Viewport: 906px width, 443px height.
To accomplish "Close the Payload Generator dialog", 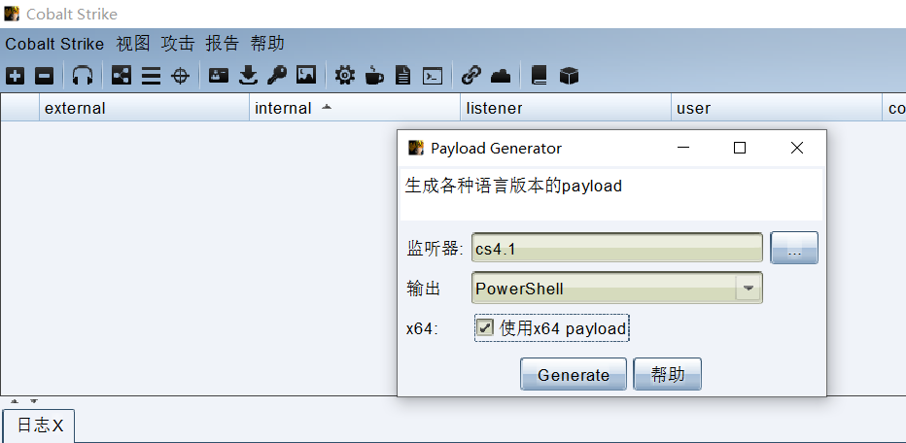I will click(x=797, y=148).
